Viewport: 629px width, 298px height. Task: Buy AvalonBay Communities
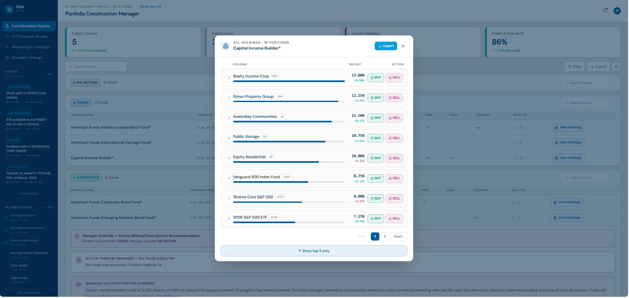pos(376,118)
